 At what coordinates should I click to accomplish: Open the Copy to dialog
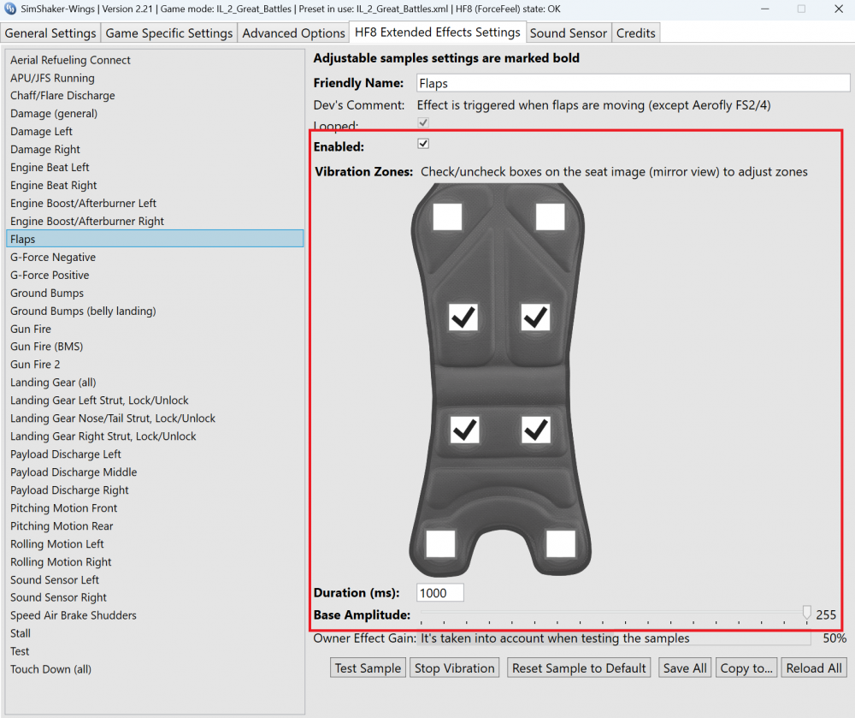(746, 668)
